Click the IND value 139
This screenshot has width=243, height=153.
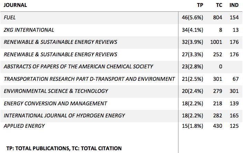coord(234,103)
